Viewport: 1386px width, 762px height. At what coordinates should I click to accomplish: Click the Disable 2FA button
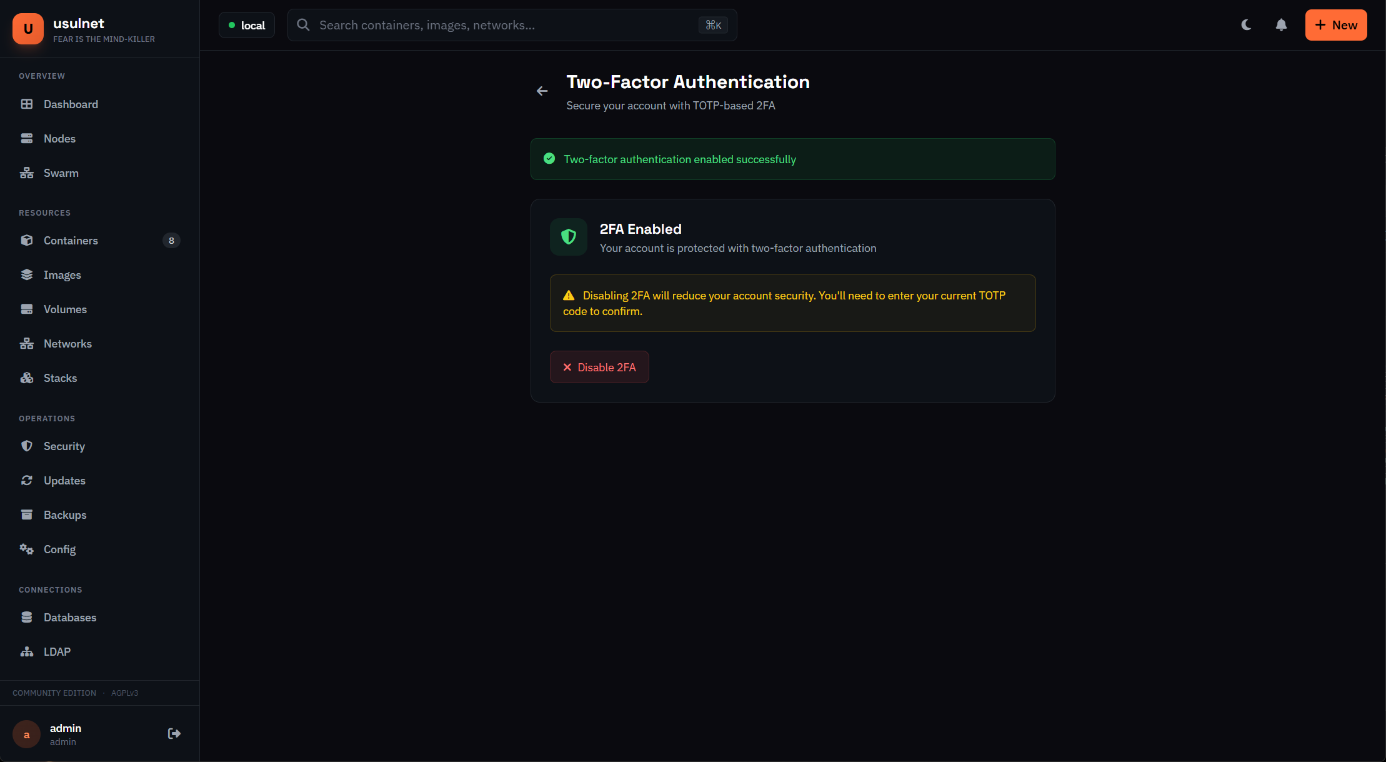pos(599,367)
